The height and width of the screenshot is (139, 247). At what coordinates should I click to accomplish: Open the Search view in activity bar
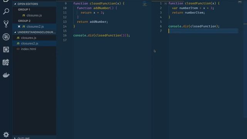(6, 11)
